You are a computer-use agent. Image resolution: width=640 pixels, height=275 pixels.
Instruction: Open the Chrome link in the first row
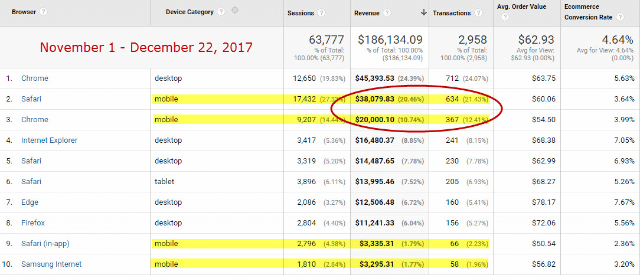point(34,78)
